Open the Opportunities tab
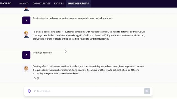Viewport: 177px width, 99px height. click(41, 4)
